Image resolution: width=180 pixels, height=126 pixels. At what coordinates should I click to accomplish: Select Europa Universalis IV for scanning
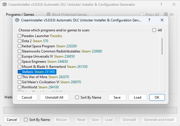tap(20, 56)
